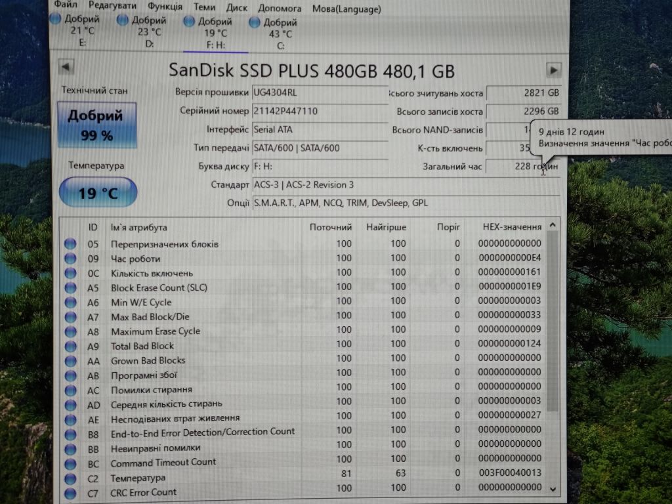Image resolution: width=672 pixels, height=504 pixels.
Task: Click the ACS-3 standard field
Action: point(406,184)
